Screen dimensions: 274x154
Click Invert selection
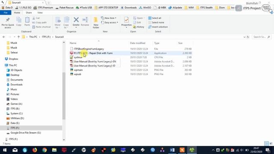(x=158, y=27)
